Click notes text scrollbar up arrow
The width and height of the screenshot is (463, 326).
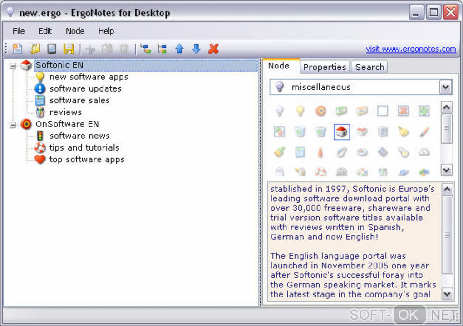tap(448, 189)
